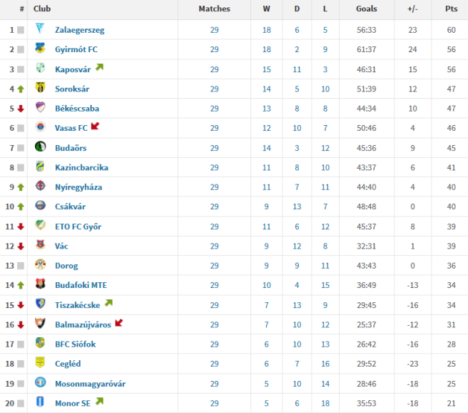Click the Matches column header
Image resolution: width=468 pixels, height=413 pixels.
click(215, 9)
